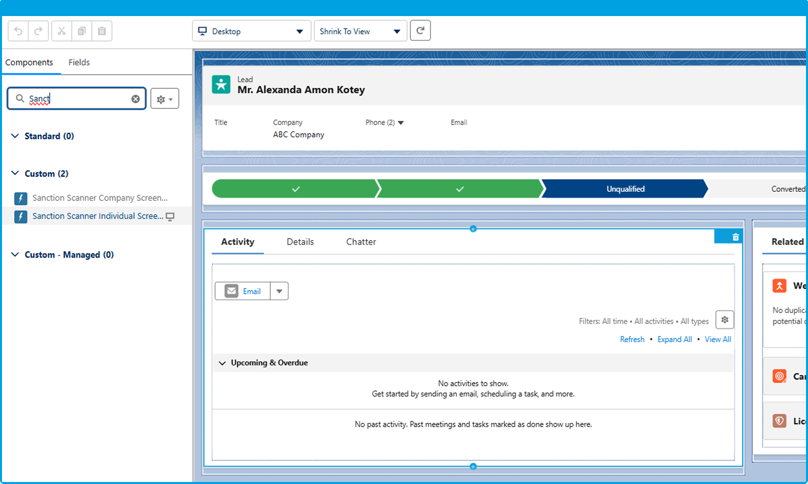Clear the component search text
This screenshot has height=484, width=808.
136,99
